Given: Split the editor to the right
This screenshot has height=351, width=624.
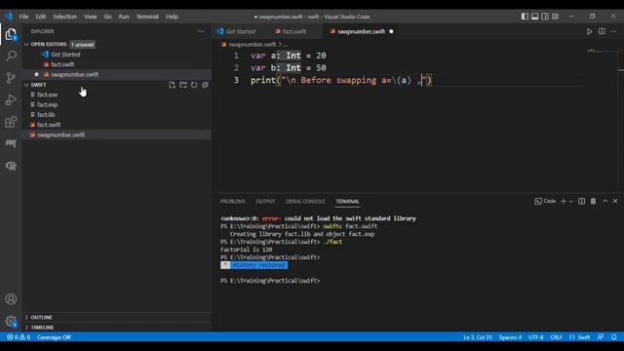Looking at the screenshot, I should click(x=602, y=31).
